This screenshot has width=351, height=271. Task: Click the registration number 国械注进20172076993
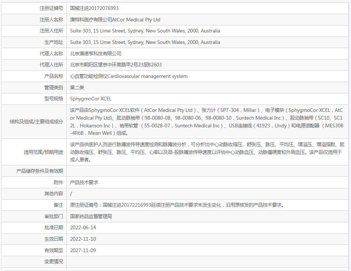coord(94,8)
